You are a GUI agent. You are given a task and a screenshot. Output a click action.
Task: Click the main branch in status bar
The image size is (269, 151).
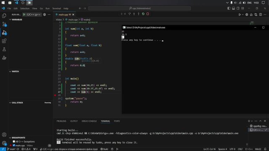[x=11, y=149]
